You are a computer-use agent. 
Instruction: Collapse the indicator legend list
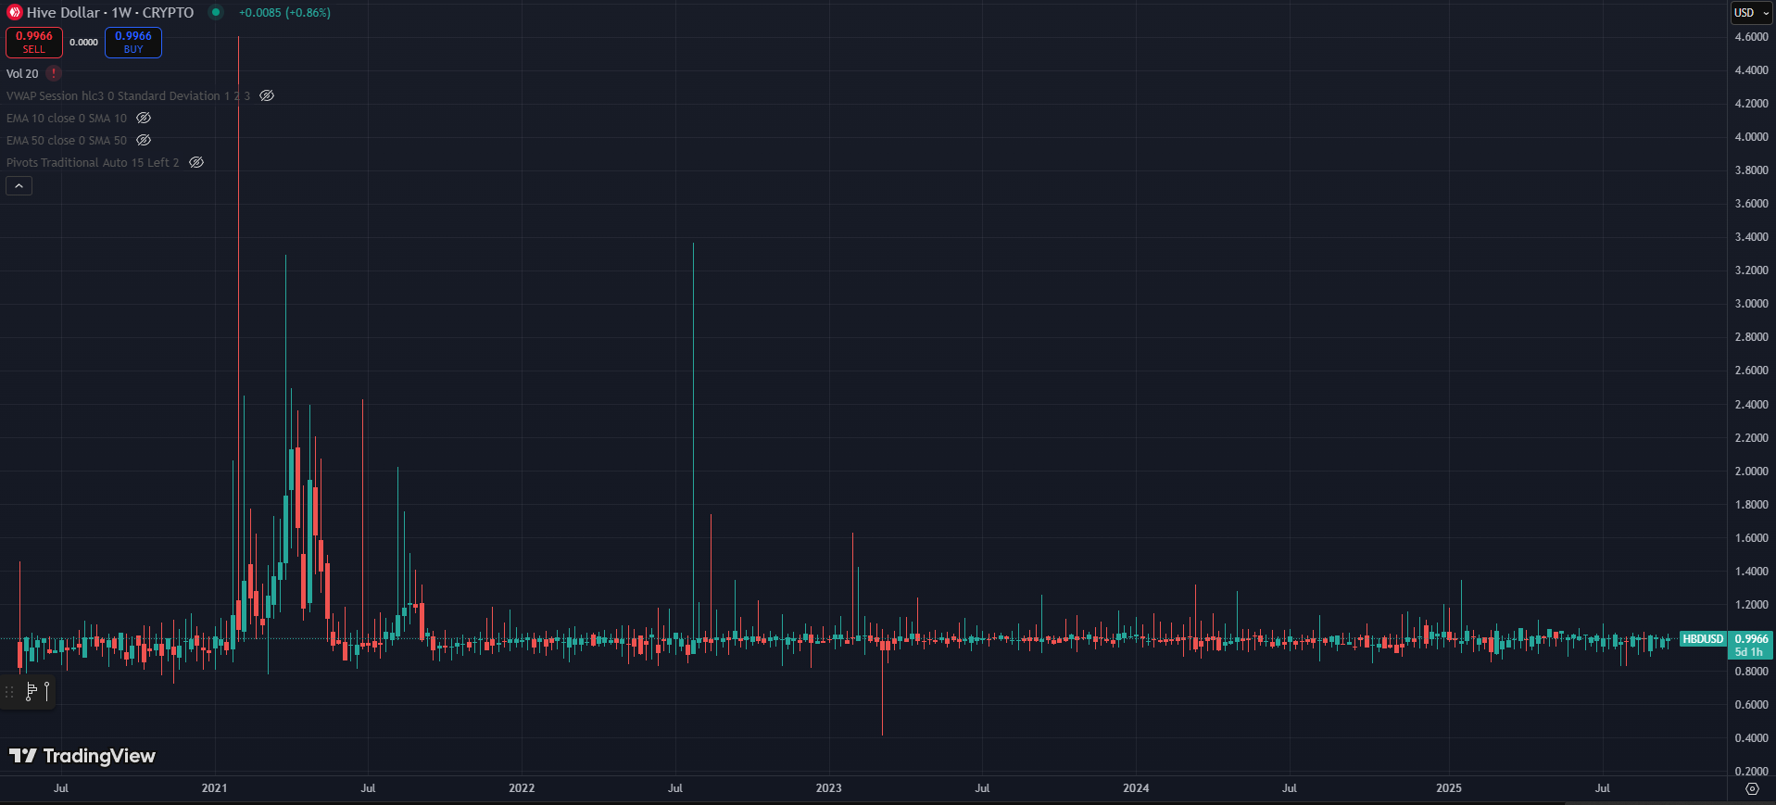coord(19,186)
